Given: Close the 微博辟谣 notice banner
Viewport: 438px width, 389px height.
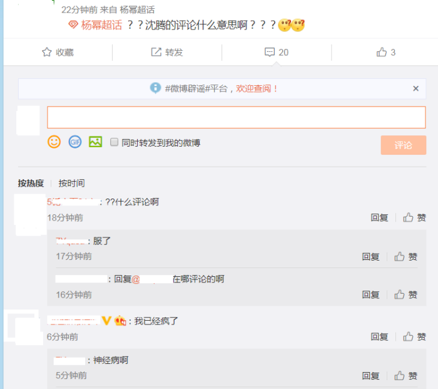Looking at the screenshot, I should point(415,89).
